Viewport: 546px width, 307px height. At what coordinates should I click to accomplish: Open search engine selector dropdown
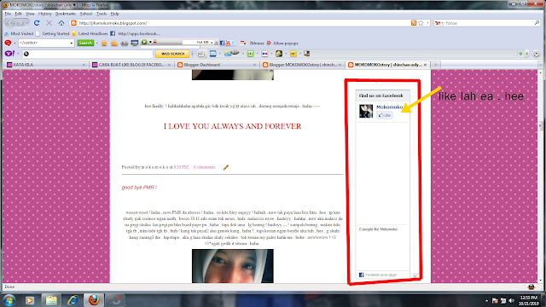click(439, 23)
